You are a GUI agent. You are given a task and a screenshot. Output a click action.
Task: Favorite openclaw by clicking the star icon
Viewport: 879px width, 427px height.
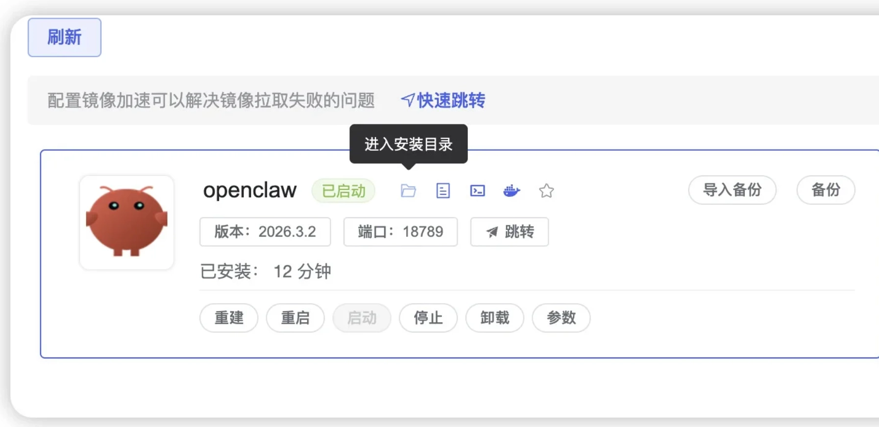tap(546, 191)
